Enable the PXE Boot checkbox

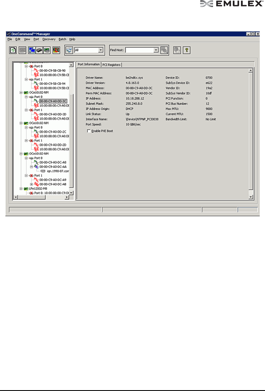(89, 131)
